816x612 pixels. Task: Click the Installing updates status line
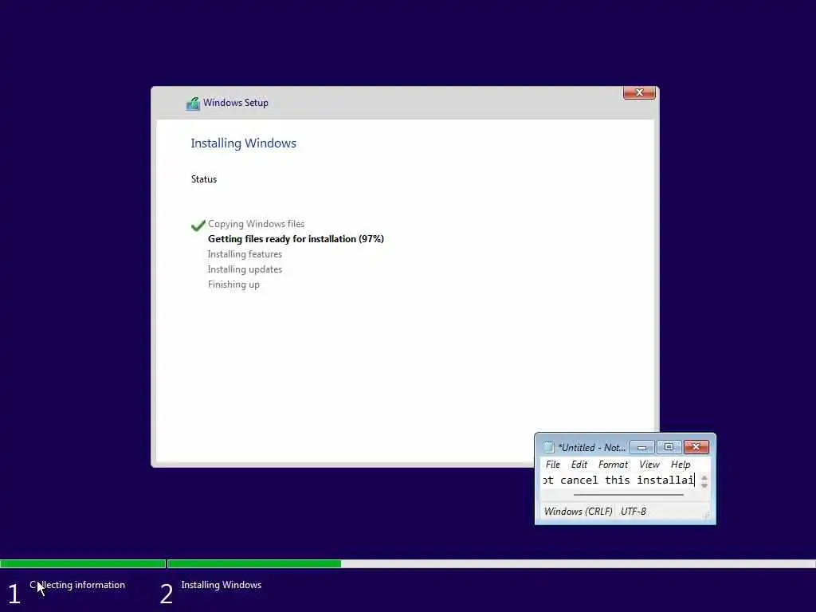(245, 269)
